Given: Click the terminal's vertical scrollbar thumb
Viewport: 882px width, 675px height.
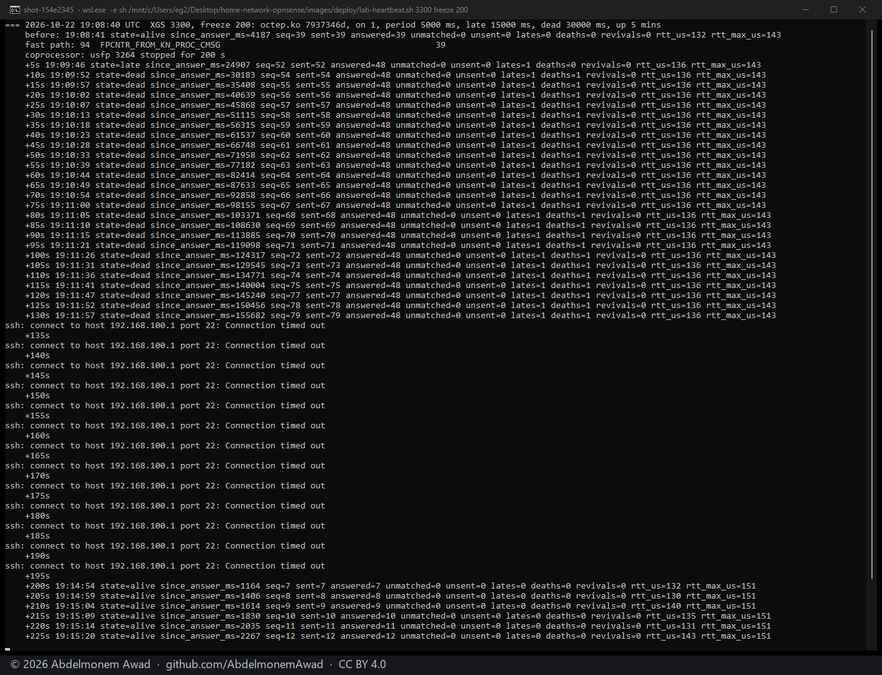Looking at the screenshot, I should click(872, 305).
